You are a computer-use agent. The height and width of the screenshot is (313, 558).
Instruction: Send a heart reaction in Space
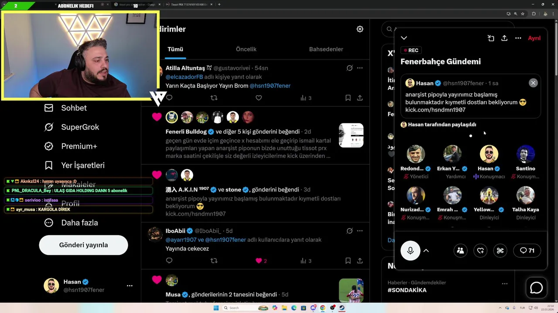pos(480,250)
